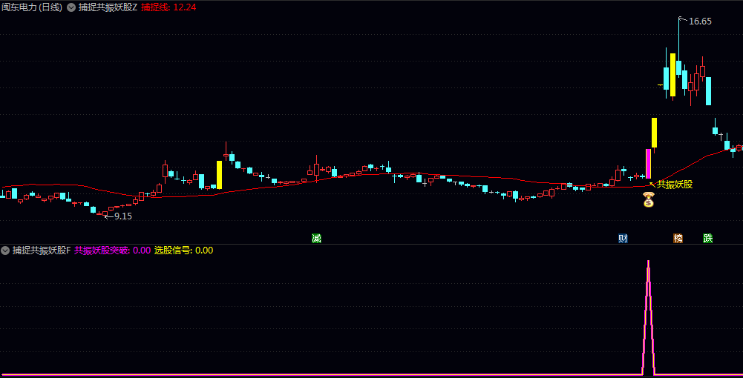This screenshot has height=378, width=743.
Task: Click the 16.65 high price label
Action: tap(700, 21)
